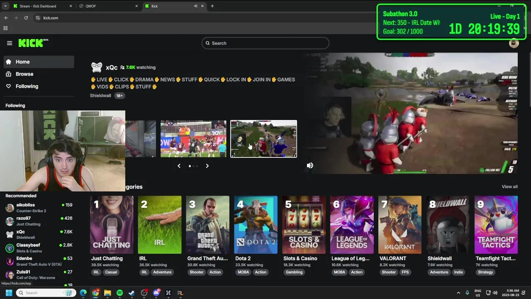Open the Teamfight Tactics category card

(496, 225)
